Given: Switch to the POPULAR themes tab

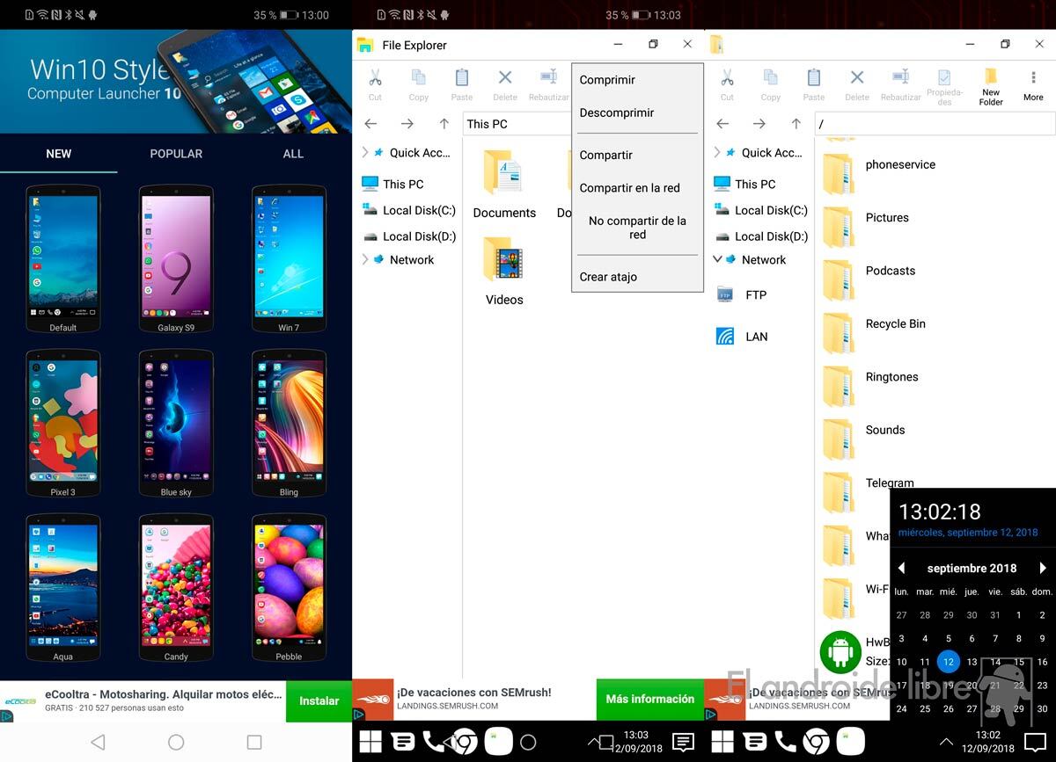Looking at the screenshot, I should (x=176, y=154).
